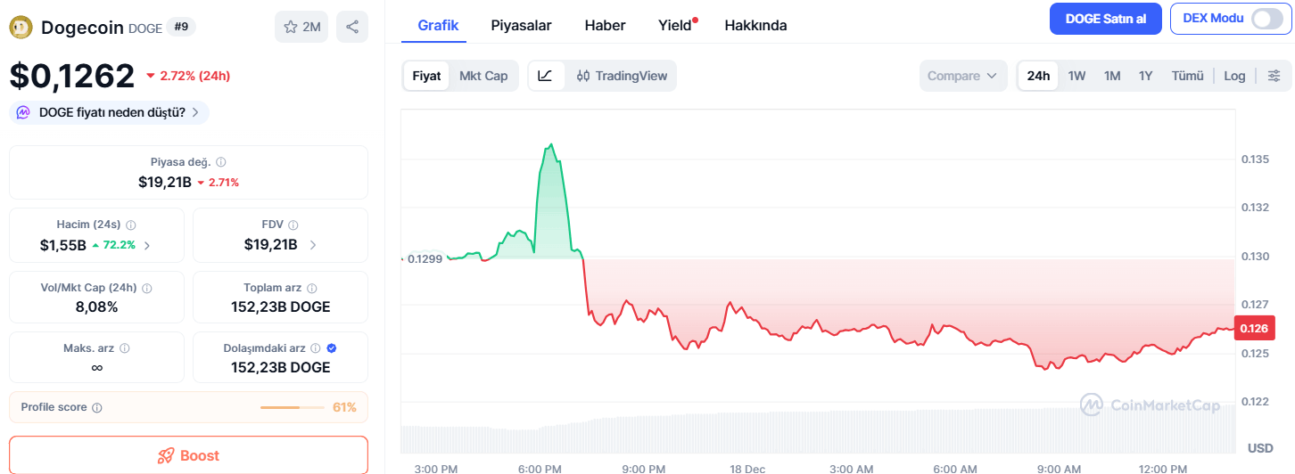Click info icon next to Profile score
This screenshot has width=1295, height=474.
pyautogui.click(x=97, y=407)
